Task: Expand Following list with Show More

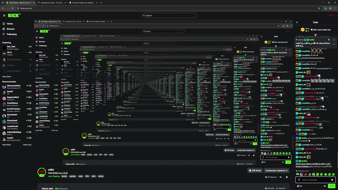Action: click(x=7, y=77)
